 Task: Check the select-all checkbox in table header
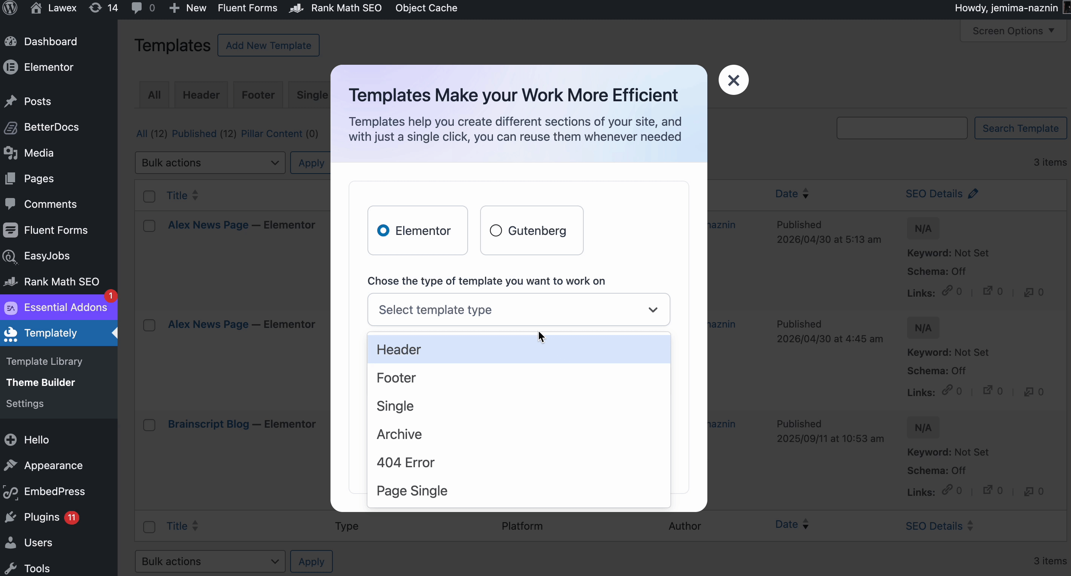tap(149, 196)
